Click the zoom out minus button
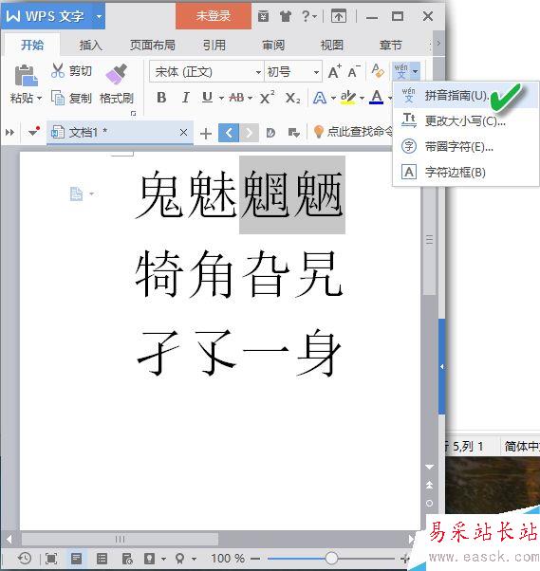Screen dimensions: 540x571 click(x=255, y=559)
